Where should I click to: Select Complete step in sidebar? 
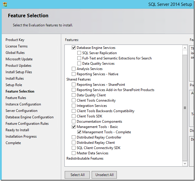coord(13,143)
